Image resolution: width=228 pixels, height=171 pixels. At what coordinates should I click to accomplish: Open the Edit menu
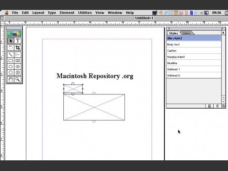click(25, 13)
